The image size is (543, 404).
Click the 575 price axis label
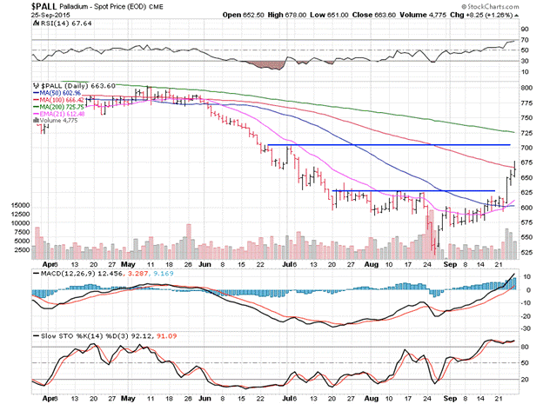[x=526, y=222]
